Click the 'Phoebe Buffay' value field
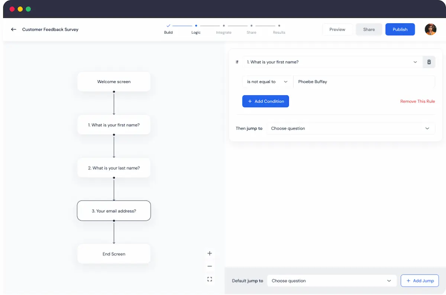Viewport: 446px width, 295px height. (x=363, y=82)
